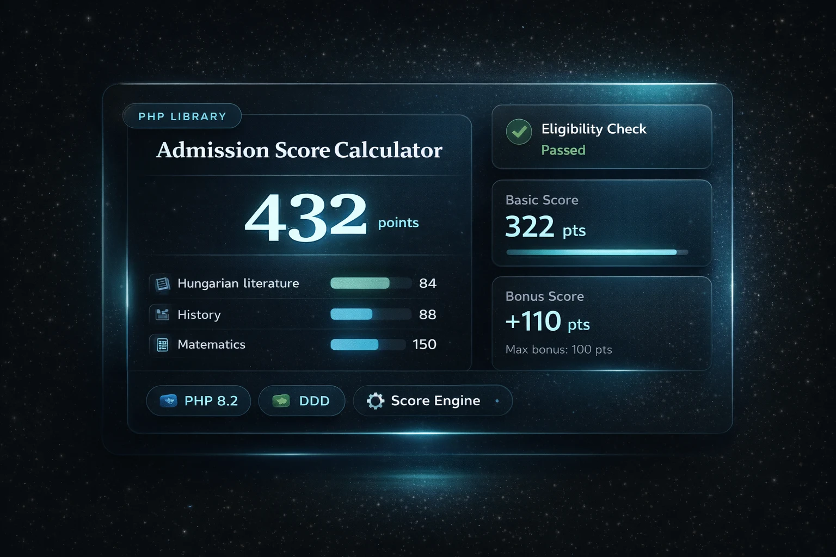Click the 'History' label

[x=199, y=314]
